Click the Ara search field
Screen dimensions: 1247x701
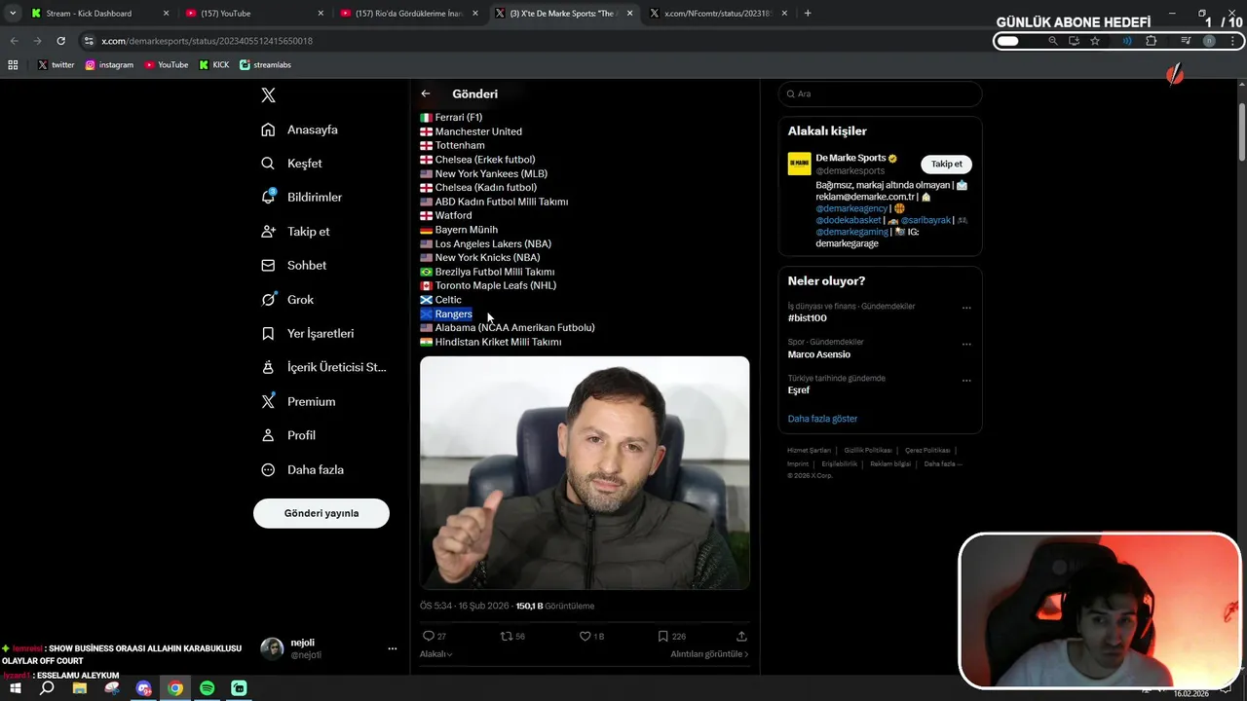click(x=880, y=93)
